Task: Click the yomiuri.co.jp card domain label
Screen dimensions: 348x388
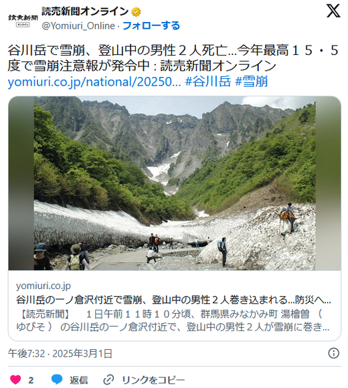Action: pos(43,286)
